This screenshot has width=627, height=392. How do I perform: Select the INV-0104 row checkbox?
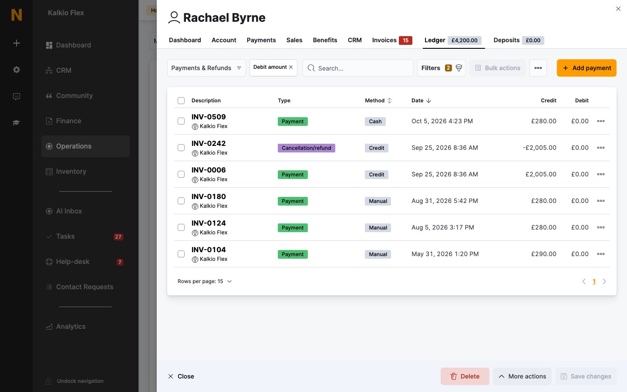pos(181,254)
